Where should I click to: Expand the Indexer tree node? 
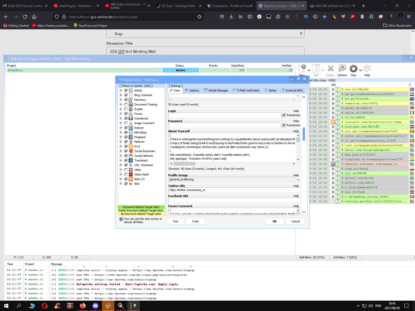click(x=121, y=128)
